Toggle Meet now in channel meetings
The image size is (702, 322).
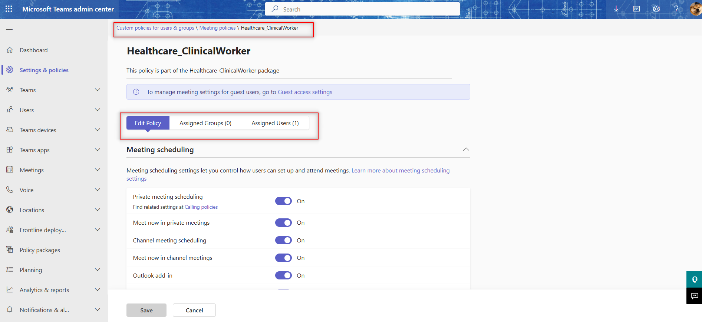(x=283, y=258)
